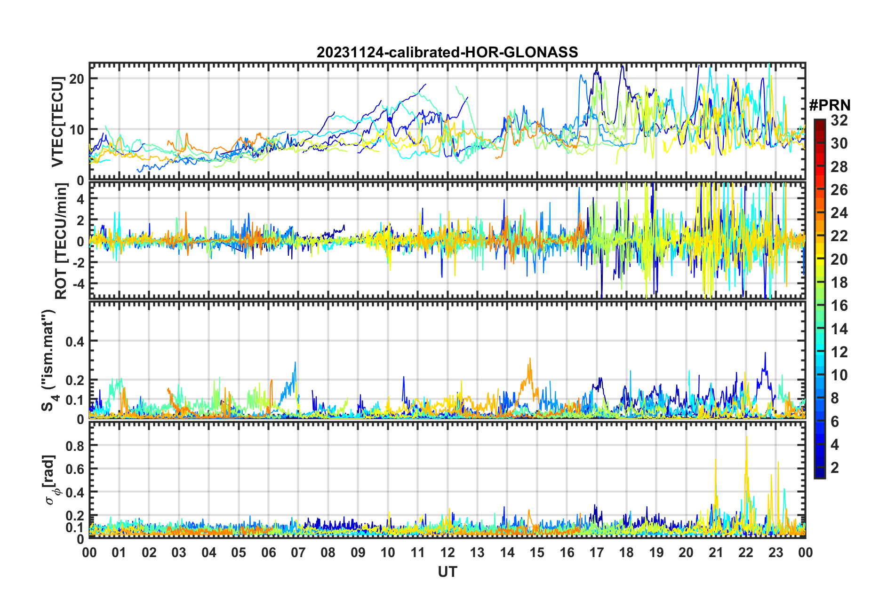Click colorbar tick label 30
Image resolution: width=895 pixels, height=598 pixels.
[839, 143]
